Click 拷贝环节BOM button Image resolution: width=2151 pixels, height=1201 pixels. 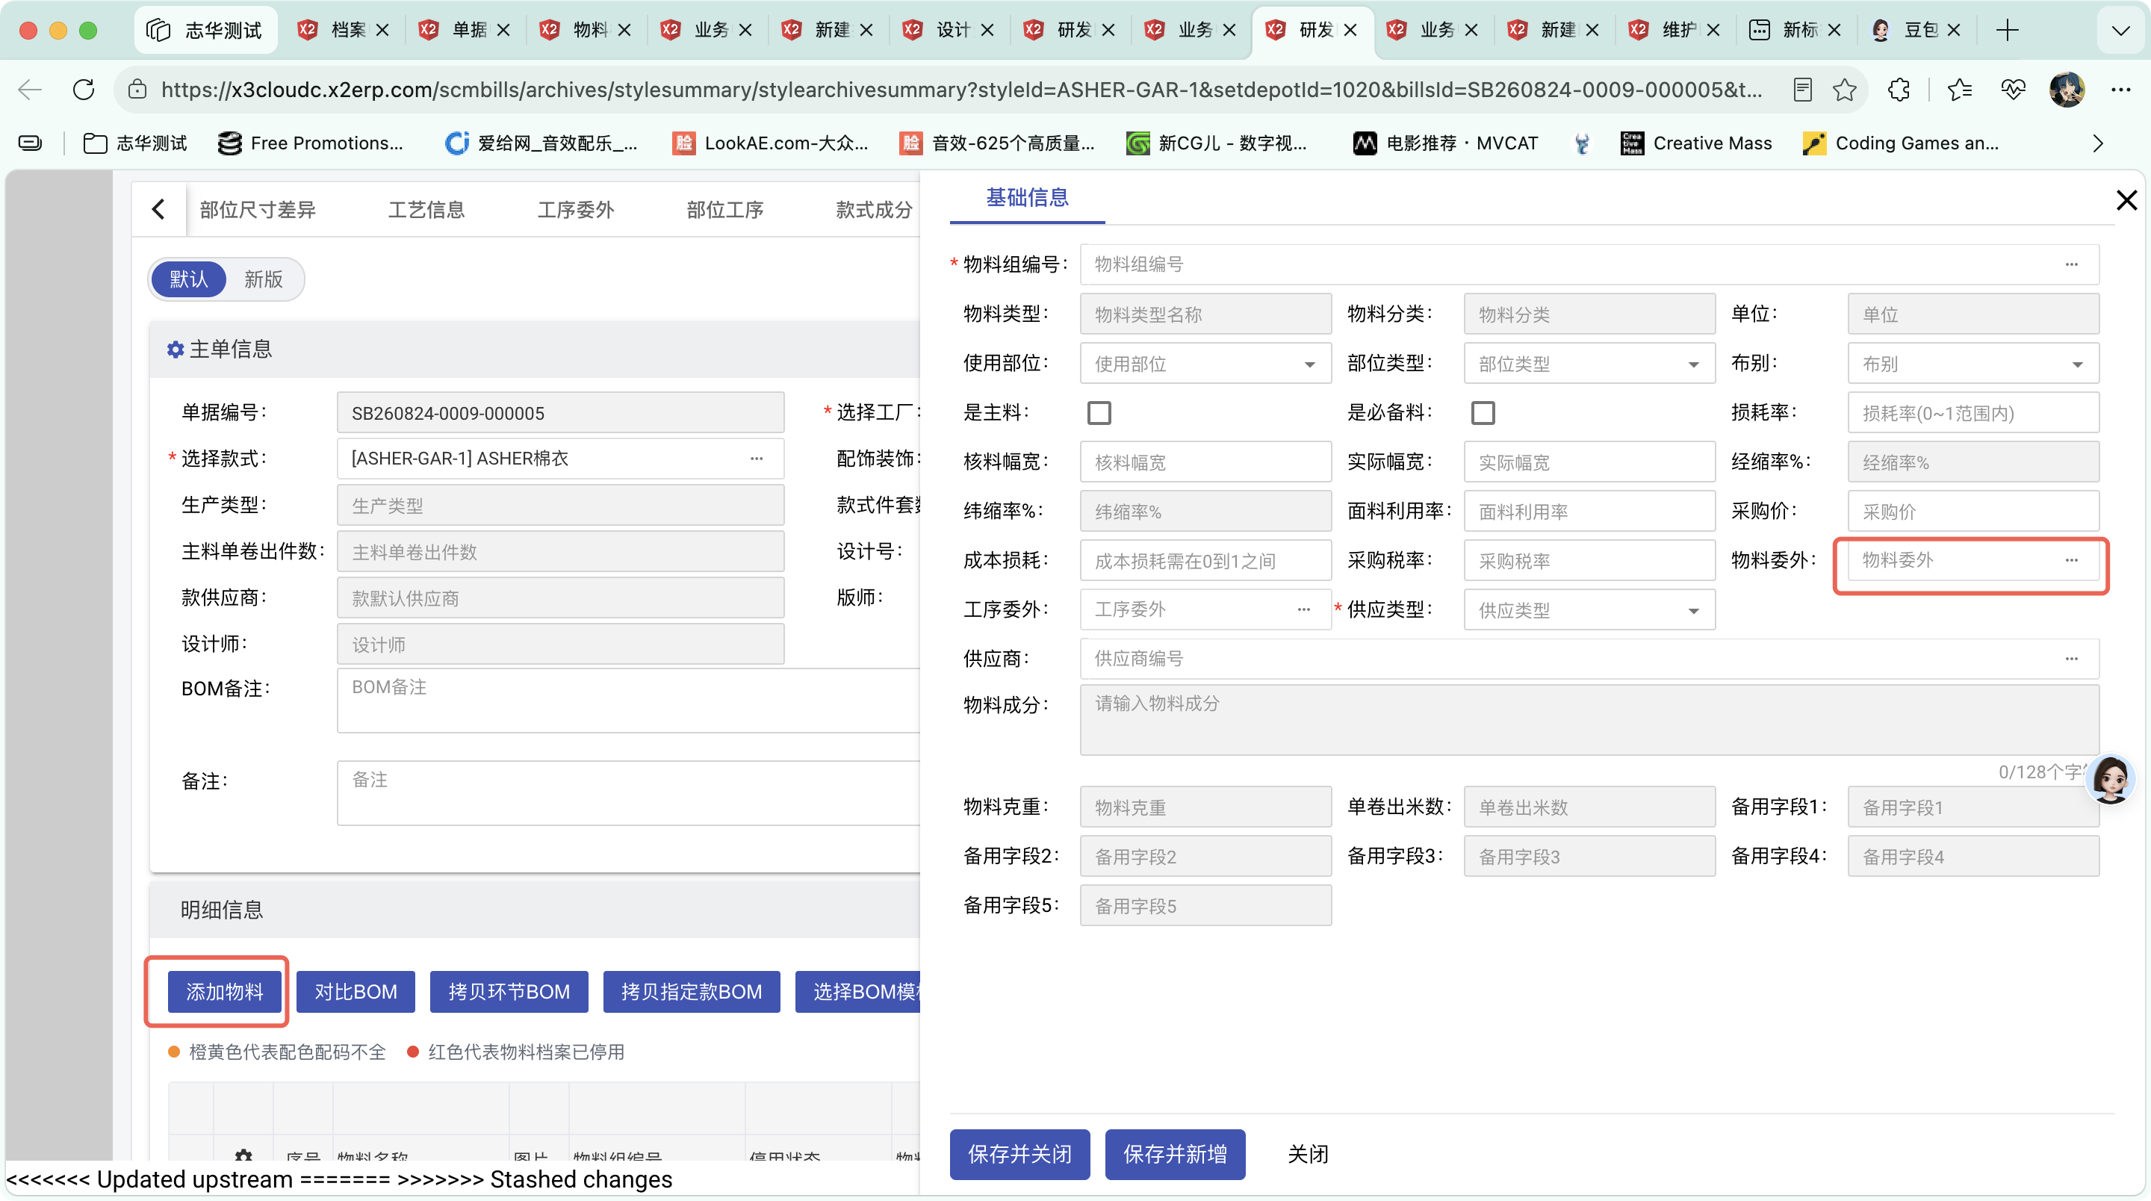click(x=509, y=991)
